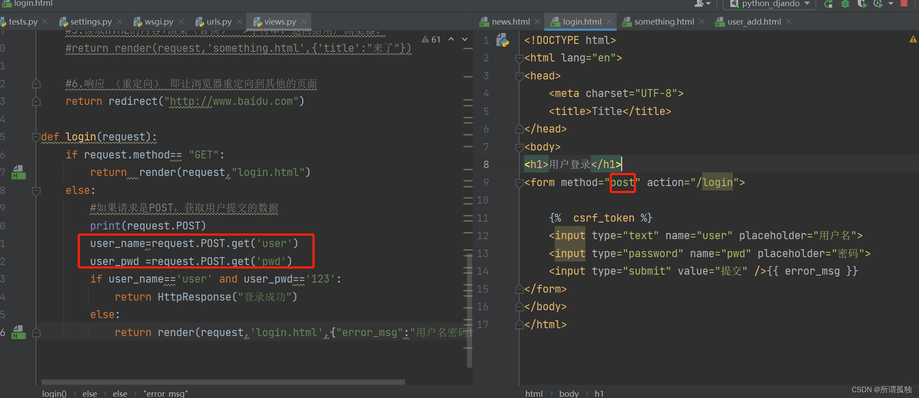This screenshot has width=919, height=398.
Task: Click login() breadcrumb in views.py
Action: 54,394
